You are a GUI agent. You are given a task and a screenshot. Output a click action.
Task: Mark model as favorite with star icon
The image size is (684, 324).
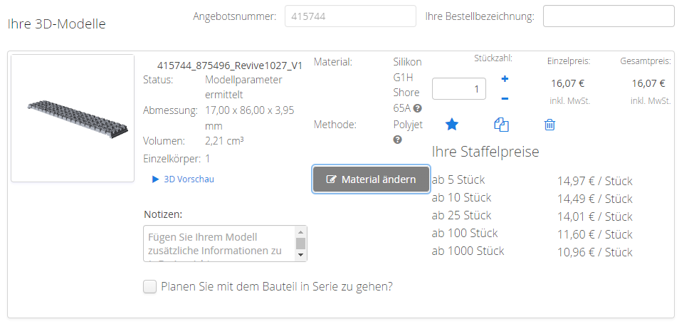click(x=451, y=125)
